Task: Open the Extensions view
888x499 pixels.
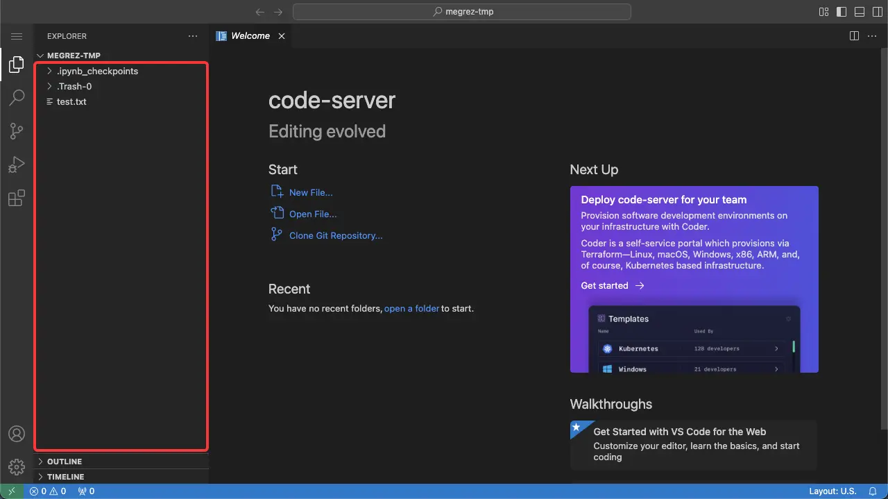Action: point(17,198)
